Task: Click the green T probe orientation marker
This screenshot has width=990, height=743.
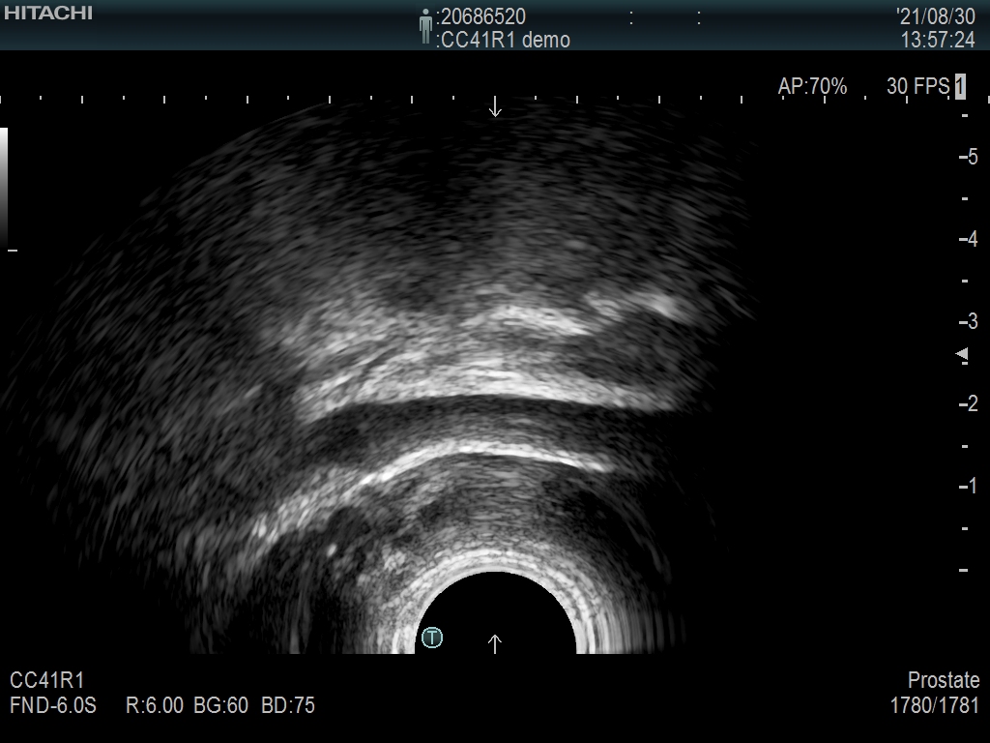Action: pyautogui.click(x=432, y=638)
